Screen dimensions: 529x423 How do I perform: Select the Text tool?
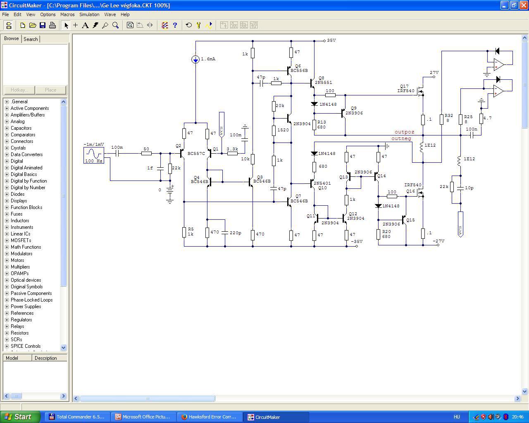pyautogui.click(x=85, y=25)
